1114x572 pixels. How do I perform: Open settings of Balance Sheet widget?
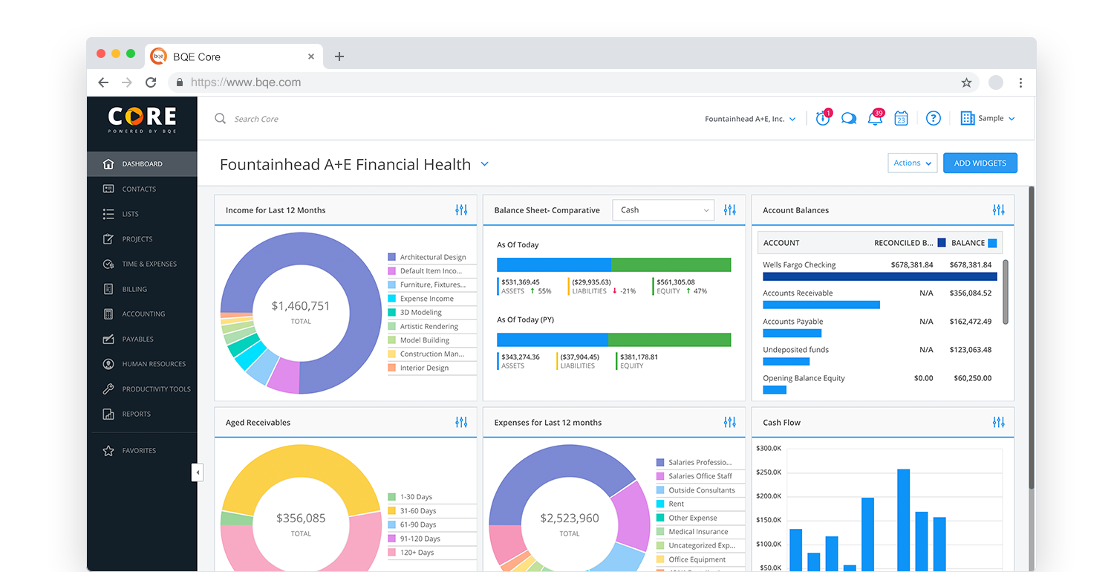(730, 210)
